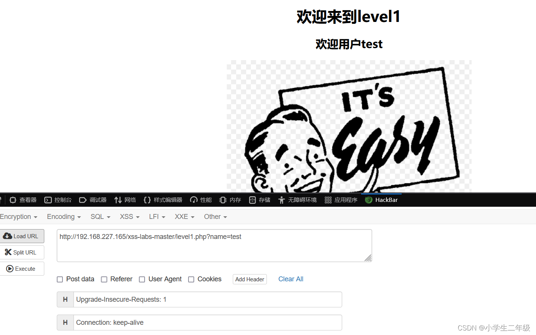Click the URL textarea resize handle
Screen dimensions: 536x335
(368, 258)
